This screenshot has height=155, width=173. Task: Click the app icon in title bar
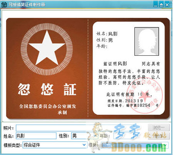tap(4, 5)
